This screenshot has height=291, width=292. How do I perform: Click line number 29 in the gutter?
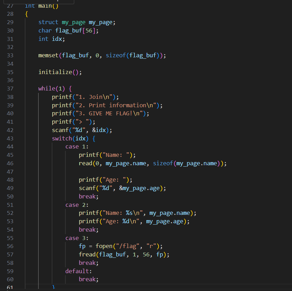(10, 22)
